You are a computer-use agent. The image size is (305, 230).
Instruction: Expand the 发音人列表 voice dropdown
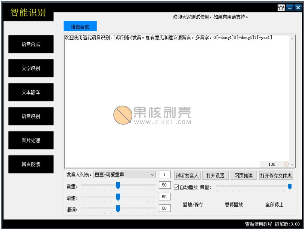[152, 175]
